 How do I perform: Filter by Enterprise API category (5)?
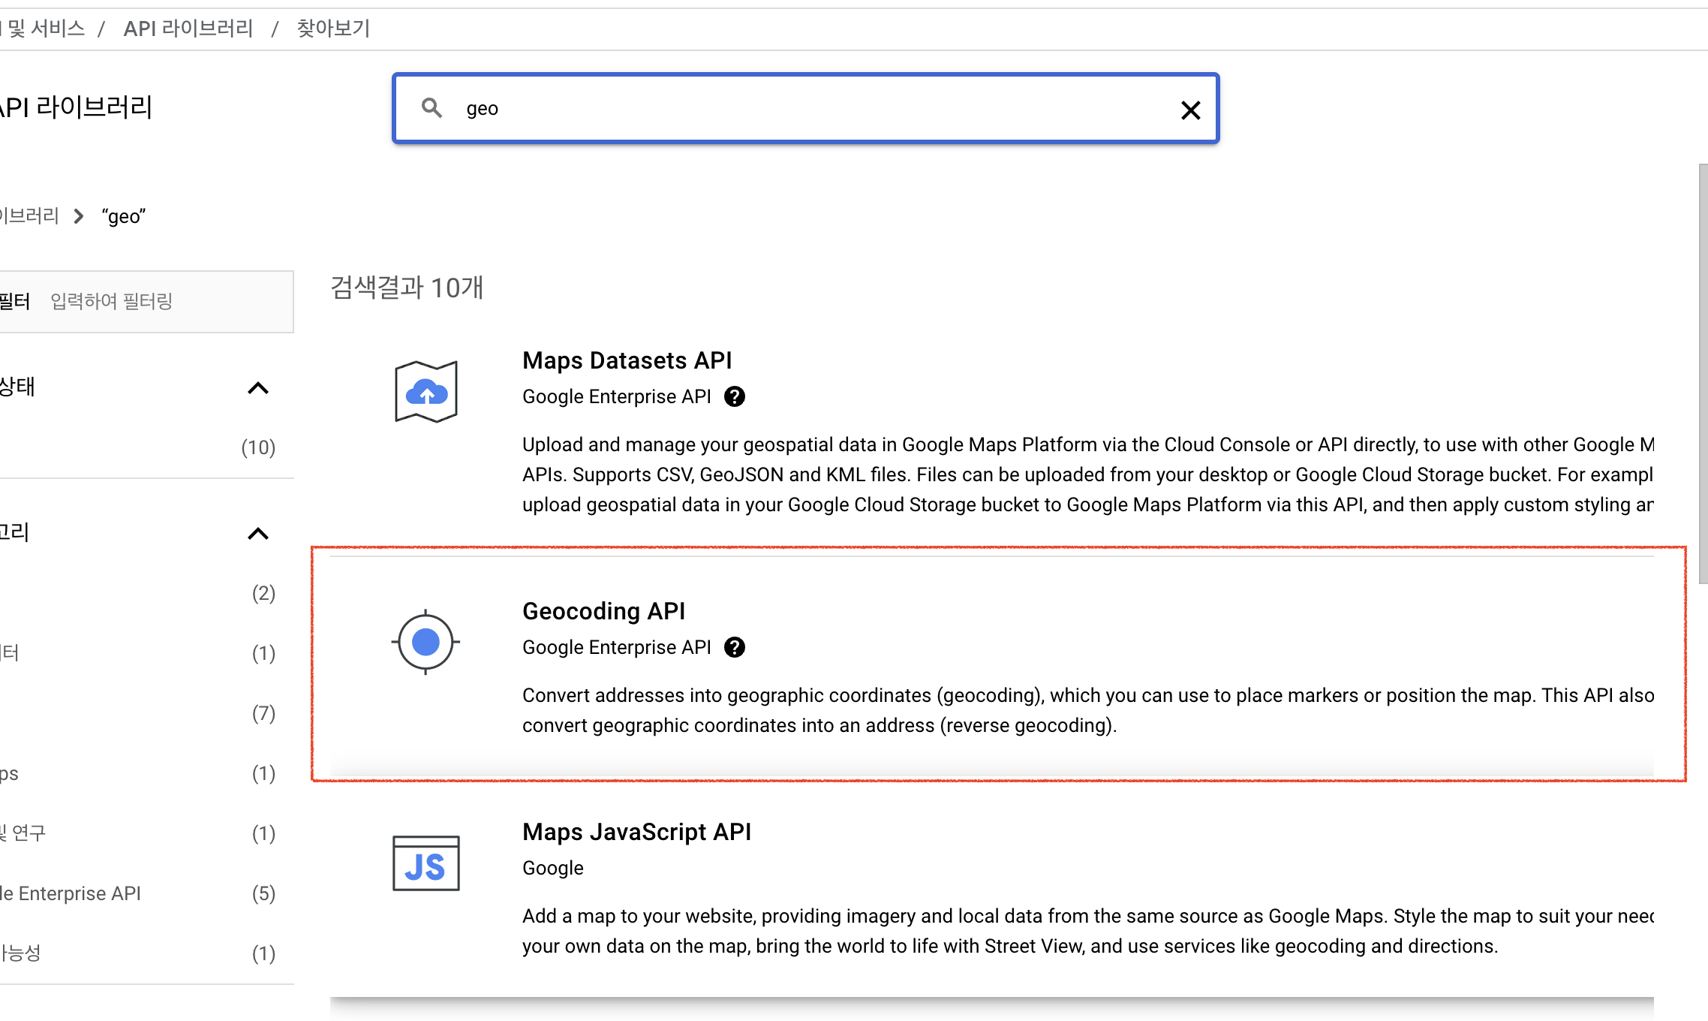pyautogui.click(x=138, y=893)
